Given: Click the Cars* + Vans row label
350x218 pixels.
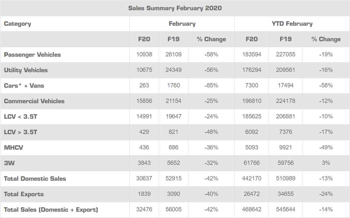Looking at the screenshot, I should tap(24, 86).
